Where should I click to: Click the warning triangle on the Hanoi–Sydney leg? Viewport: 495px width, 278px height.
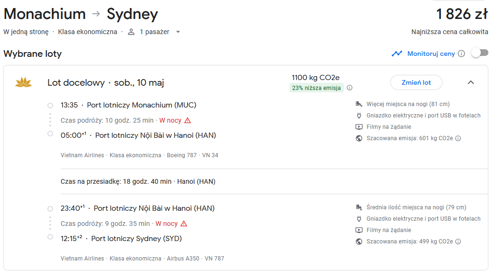(184, 224)
